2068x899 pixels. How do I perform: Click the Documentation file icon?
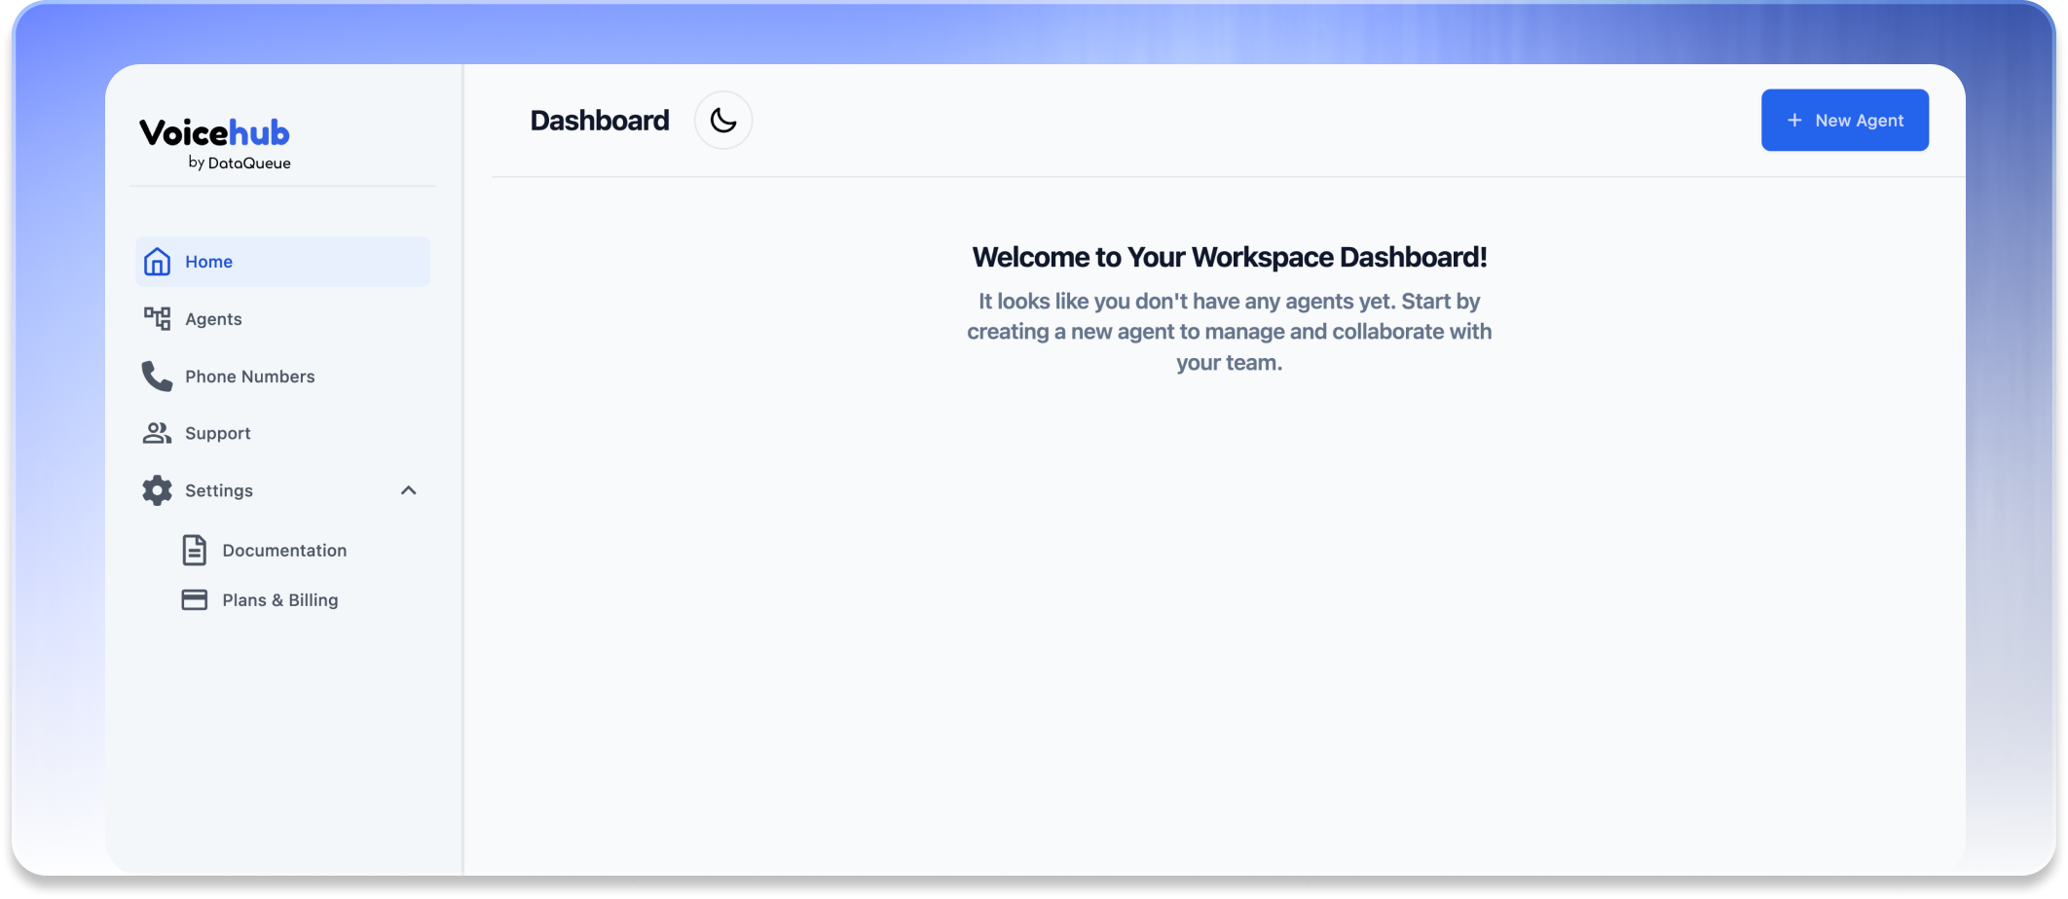tap(195, 551)
